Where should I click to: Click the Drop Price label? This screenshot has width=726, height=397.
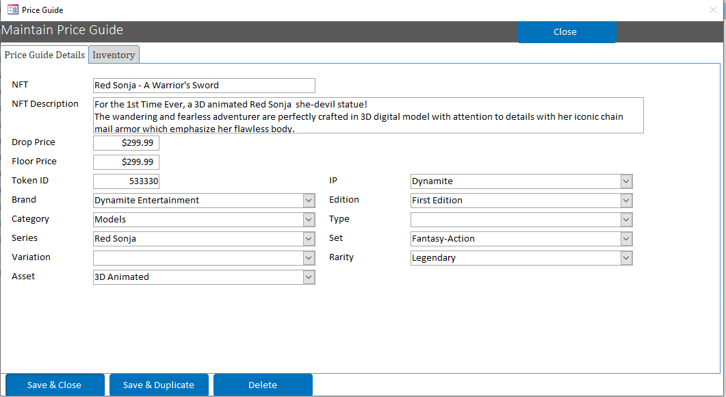pyautogui.click(x=34, y=142)
